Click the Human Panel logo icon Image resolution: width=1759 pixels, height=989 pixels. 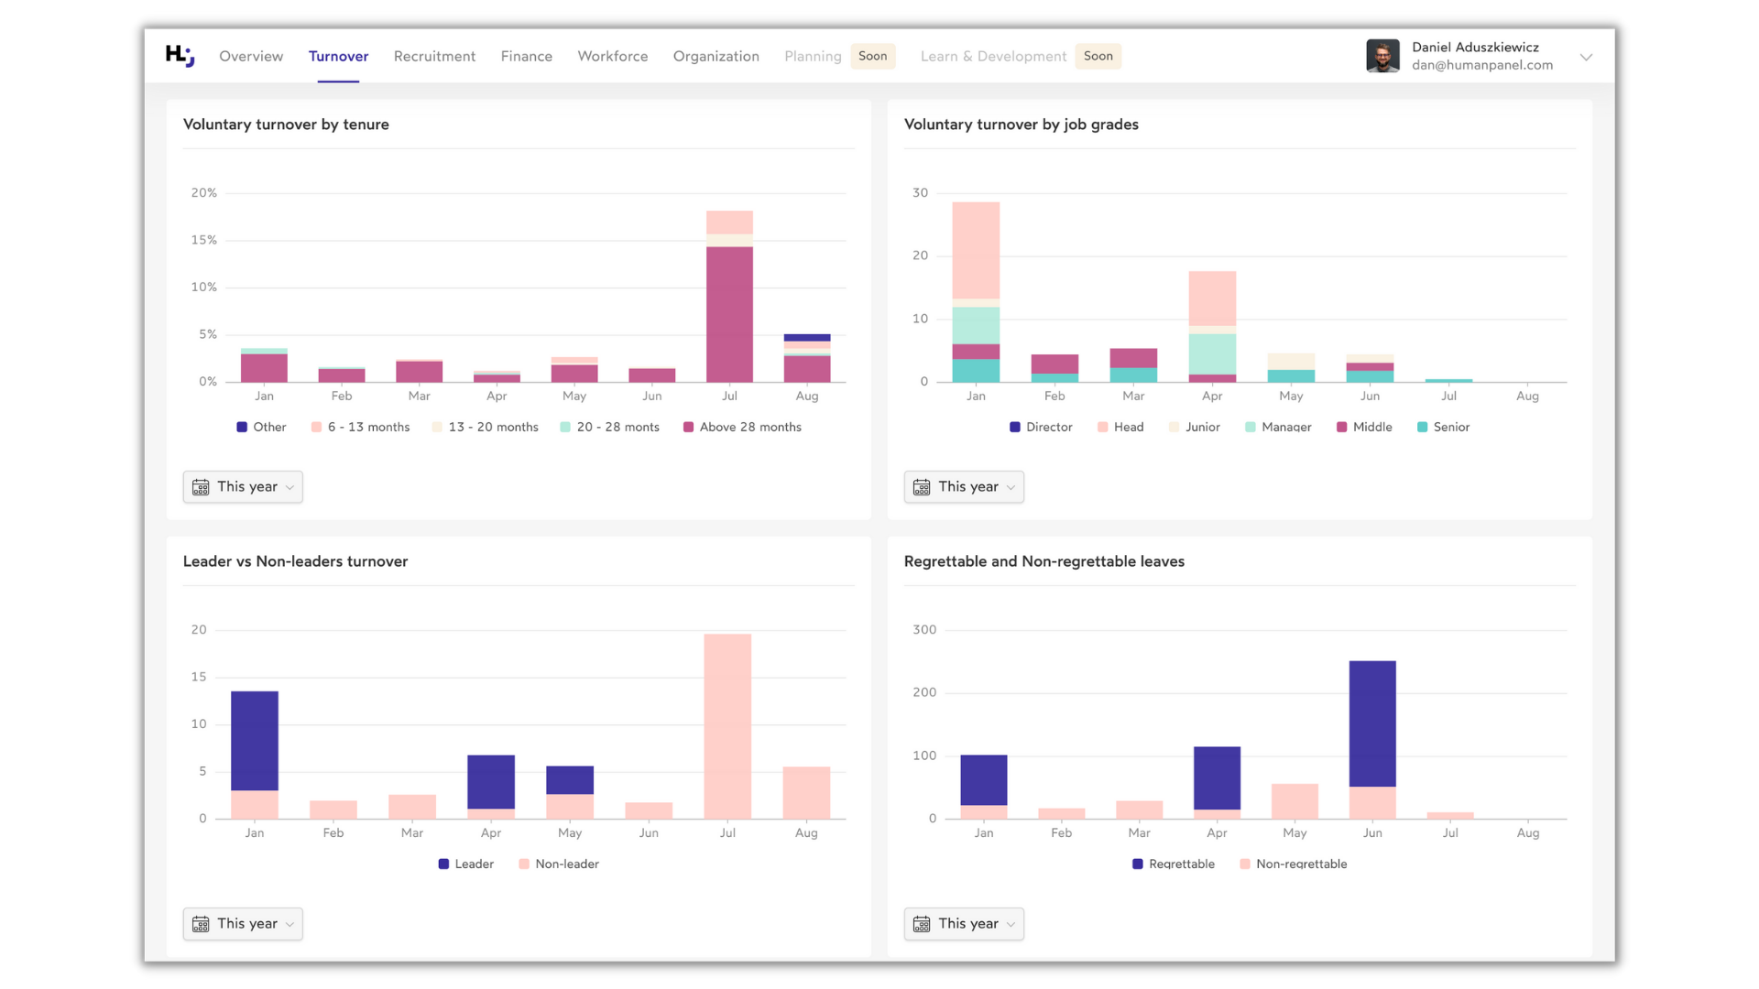coord(180,56)
